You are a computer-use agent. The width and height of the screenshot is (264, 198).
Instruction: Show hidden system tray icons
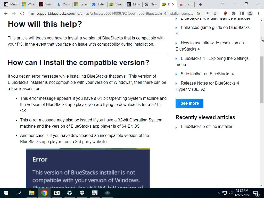tap(218, 193)
